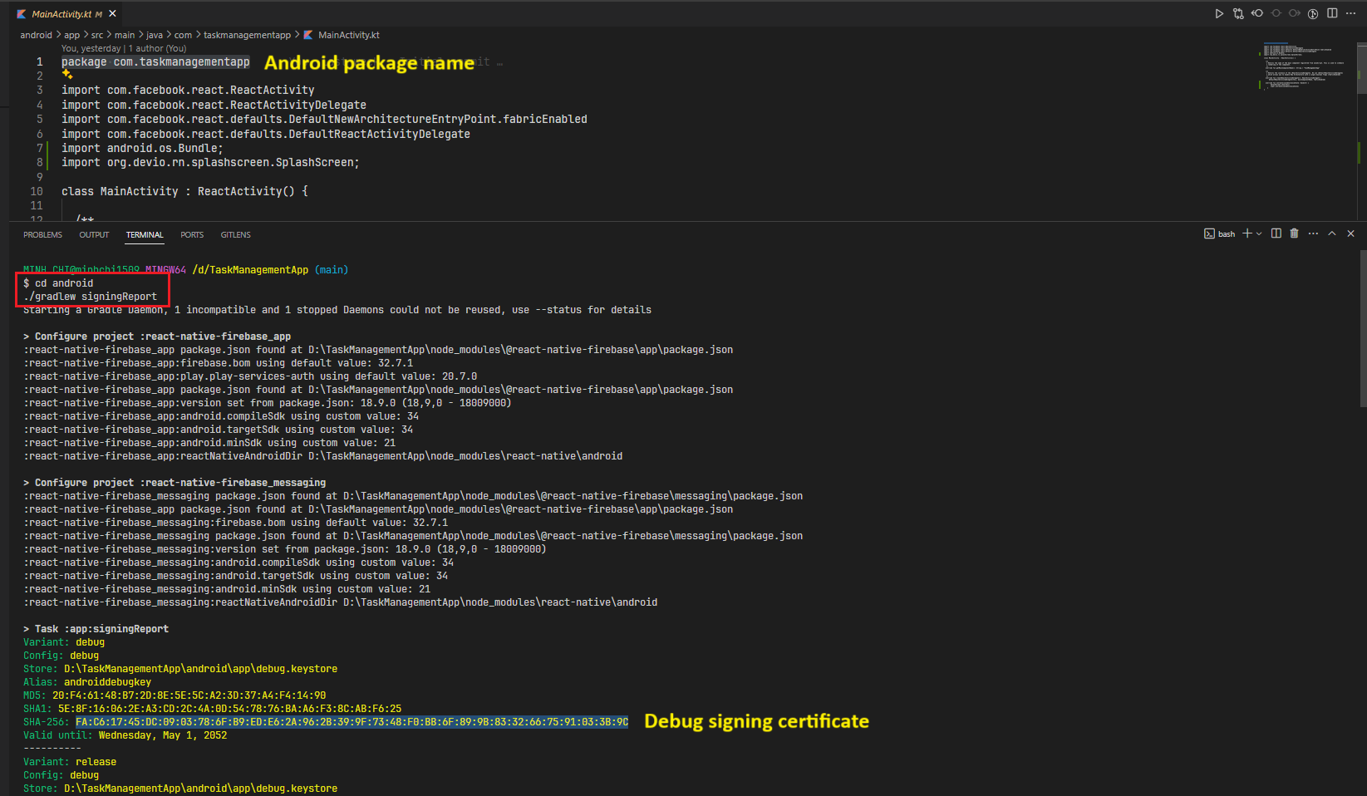This screenshot has width=1367, height=796.
Task: Click the Valid until date line
Action: coord(125,735)
